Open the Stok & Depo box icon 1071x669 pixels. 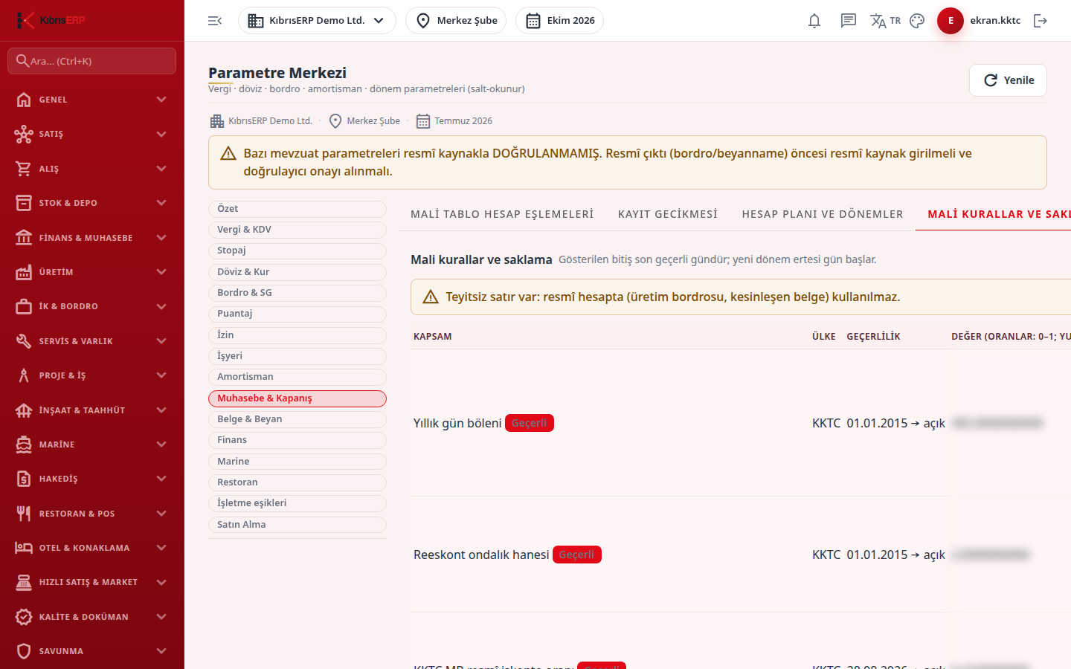click(x=24, y=203)
